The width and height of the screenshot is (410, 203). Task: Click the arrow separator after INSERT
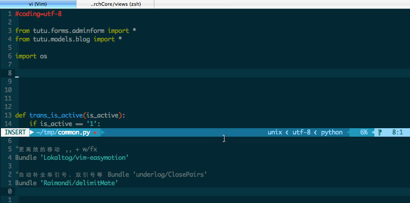32,132
